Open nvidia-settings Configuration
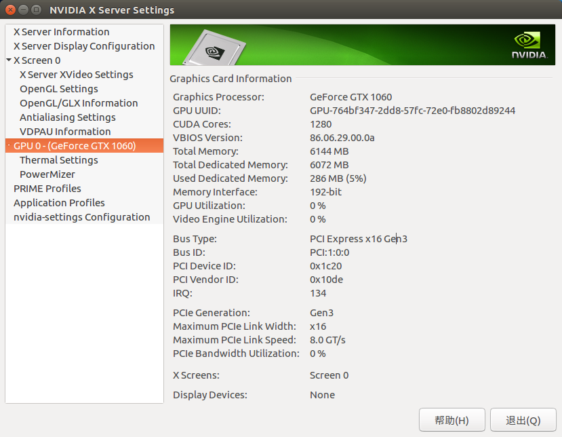The image size is (562, 437). pyautogui.click(x=82, y=217)
